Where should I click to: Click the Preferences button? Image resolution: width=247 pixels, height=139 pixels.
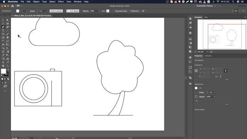[135, 11]
